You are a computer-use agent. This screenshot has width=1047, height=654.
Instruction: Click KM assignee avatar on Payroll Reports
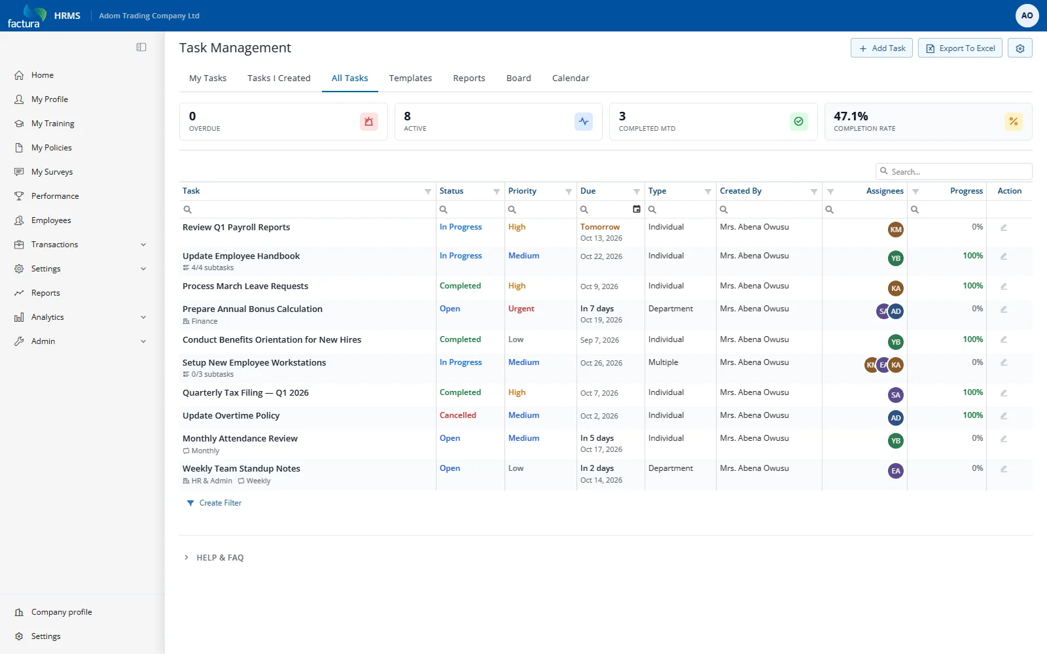tap(896, 230)
